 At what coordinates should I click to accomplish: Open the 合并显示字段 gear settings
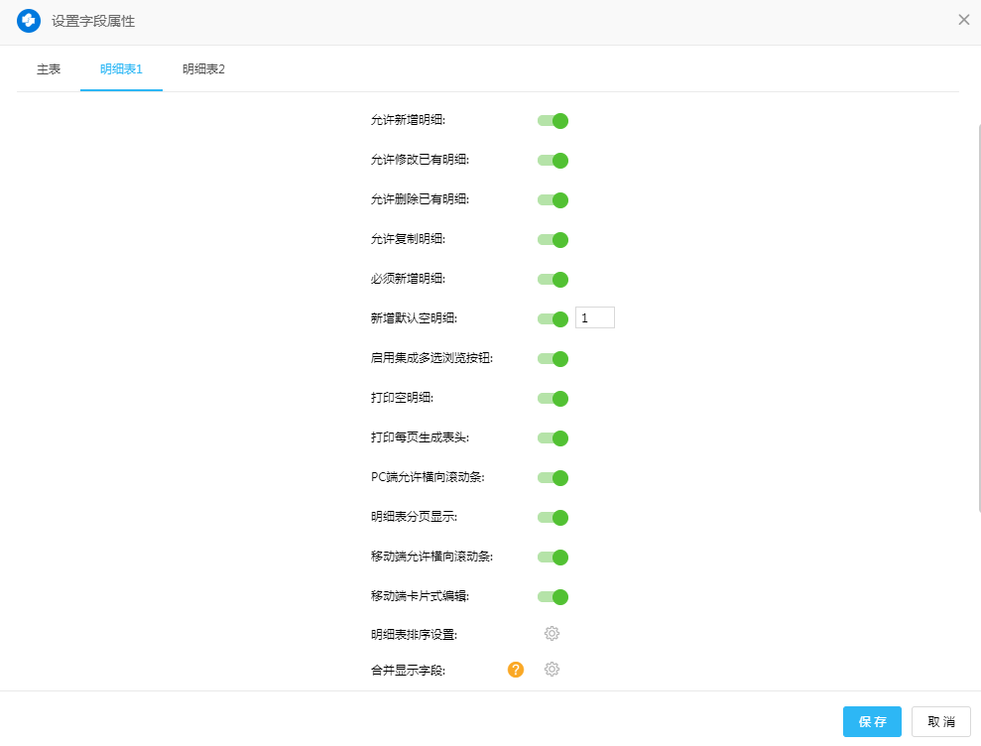click(x=552, y=670)
